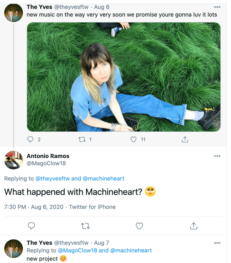Retweet Antonio Ramos' tweet

click(x=85, y=226)
